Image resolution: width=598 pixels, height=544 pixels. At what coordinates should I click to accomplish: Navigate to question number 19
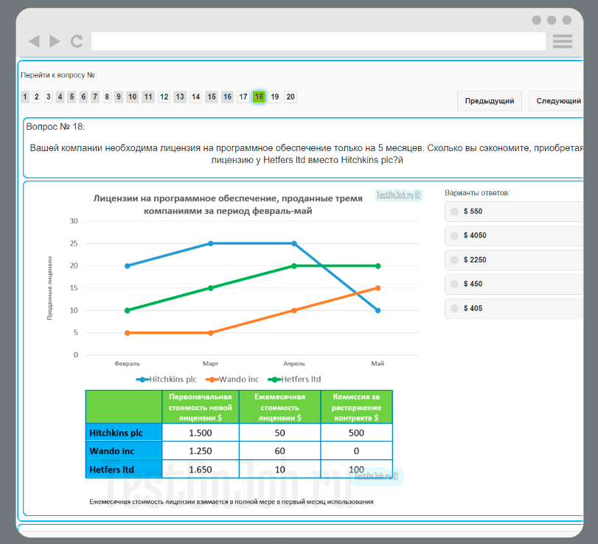275,97
